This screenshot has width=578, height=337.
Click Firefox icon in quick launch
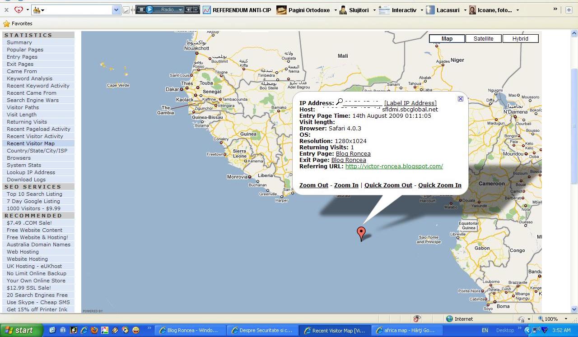click(94, 330)
